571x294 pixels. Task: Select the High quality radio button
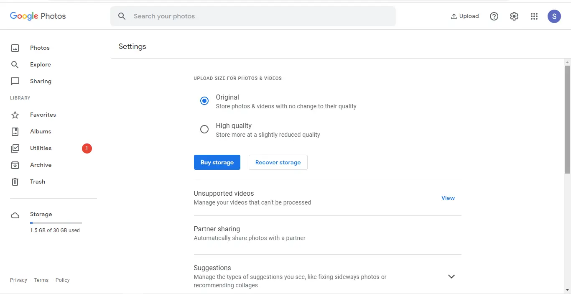[204, 129]
